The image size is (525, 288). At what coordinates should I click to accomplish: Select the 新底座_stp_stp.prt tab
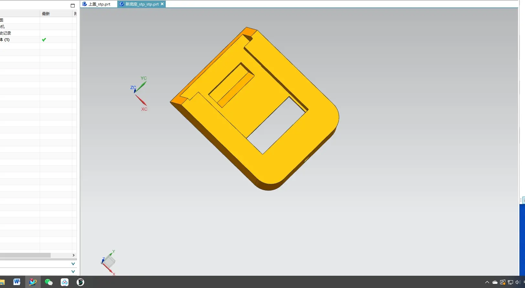tap(142, 4)
